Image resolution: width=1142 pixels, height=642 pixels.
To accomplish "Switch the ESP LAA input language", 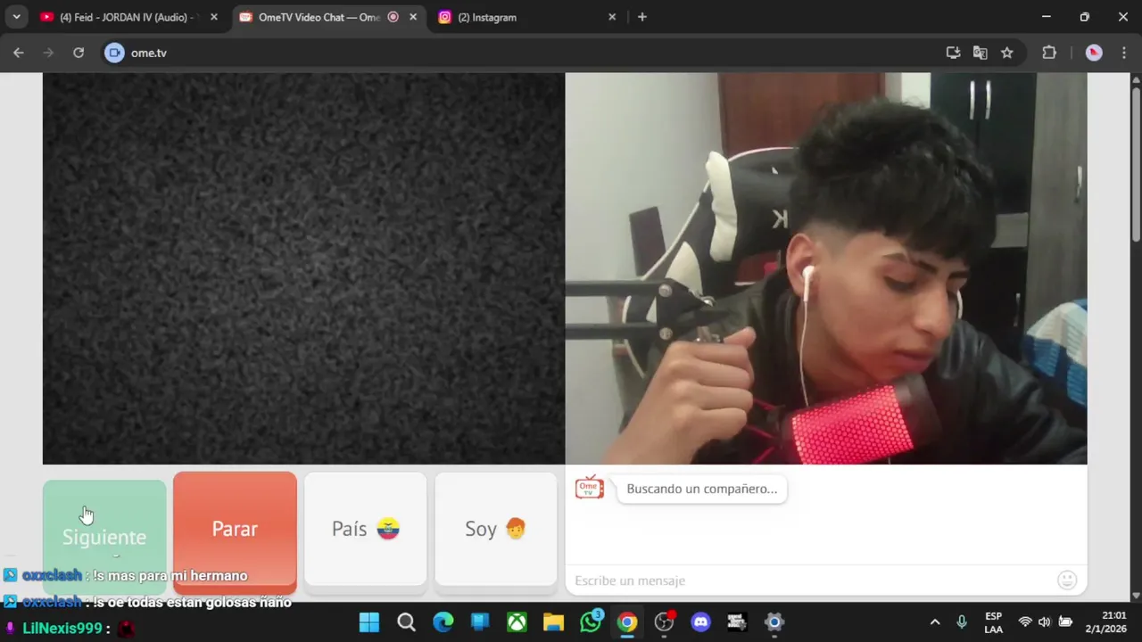I will pyautogui.click(x=994, y=622).
